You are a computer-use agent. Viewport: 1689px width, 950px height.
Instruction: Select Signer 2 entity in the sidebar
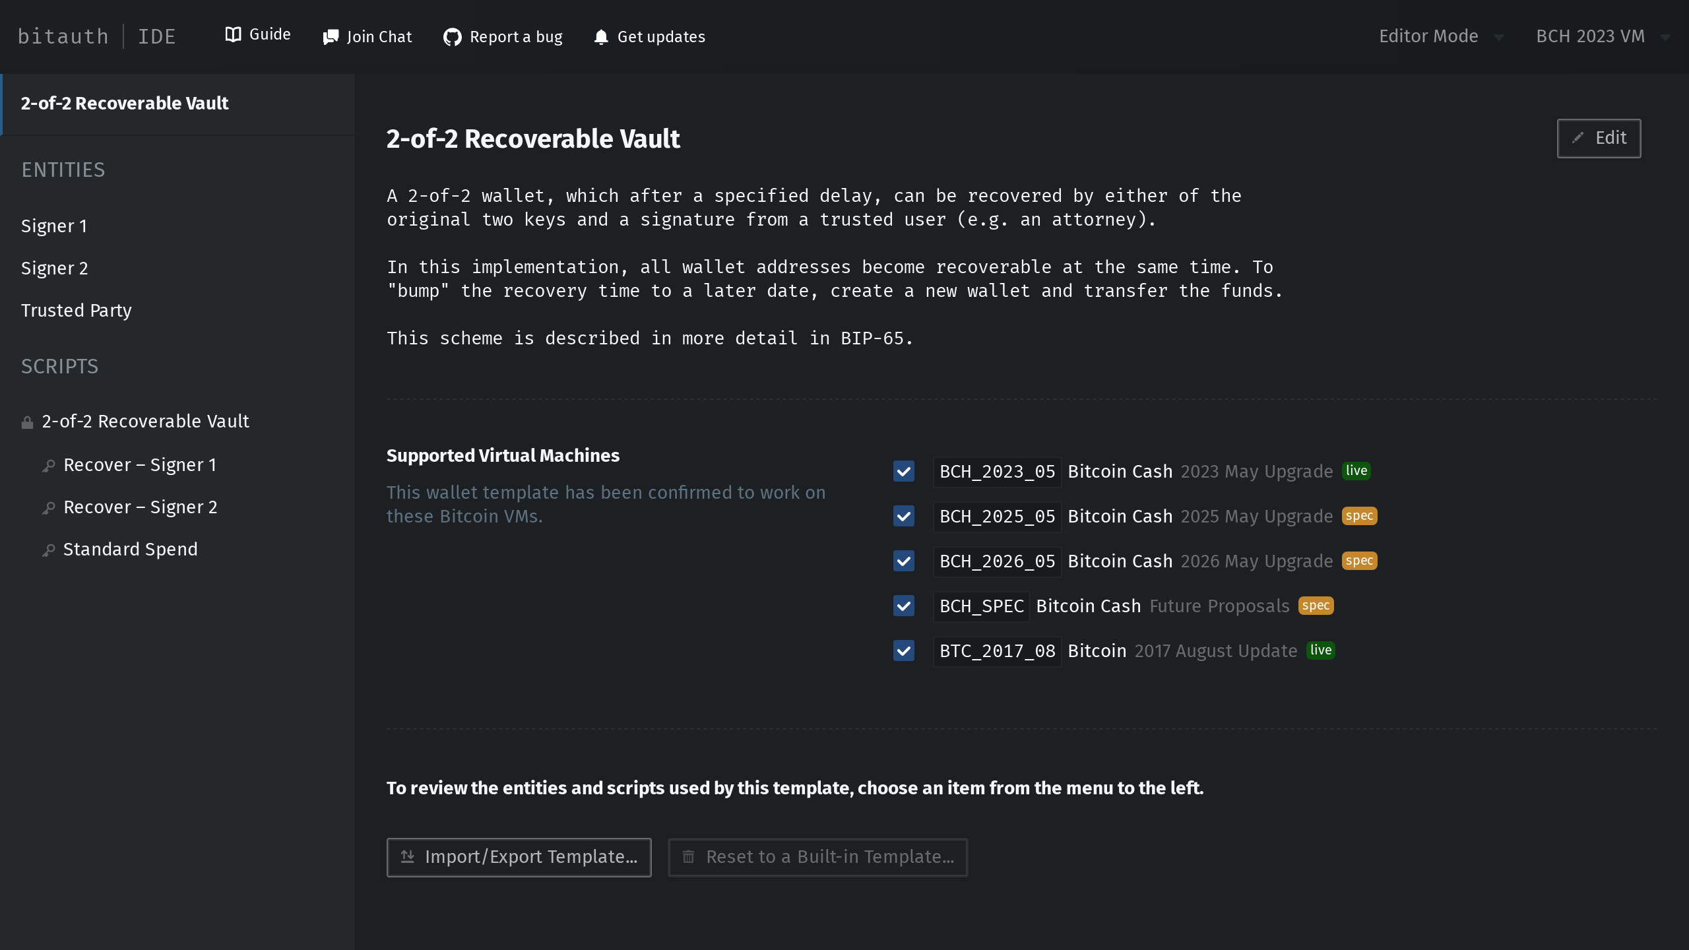click(x=55, y=269)
